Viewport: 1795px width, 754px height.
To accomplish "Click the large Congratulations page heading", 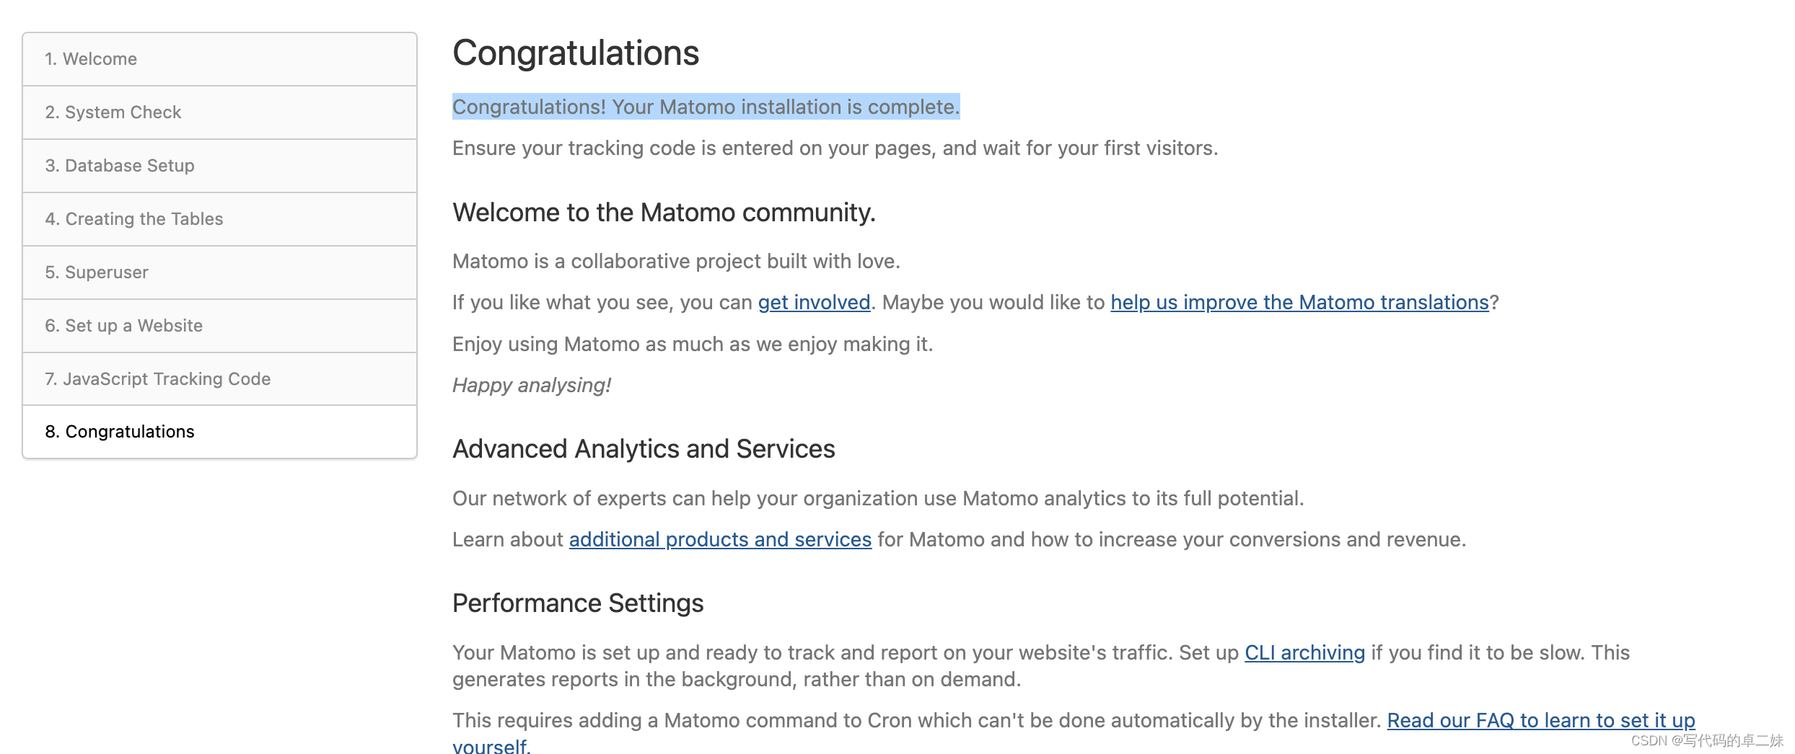I will pos(575,53).
